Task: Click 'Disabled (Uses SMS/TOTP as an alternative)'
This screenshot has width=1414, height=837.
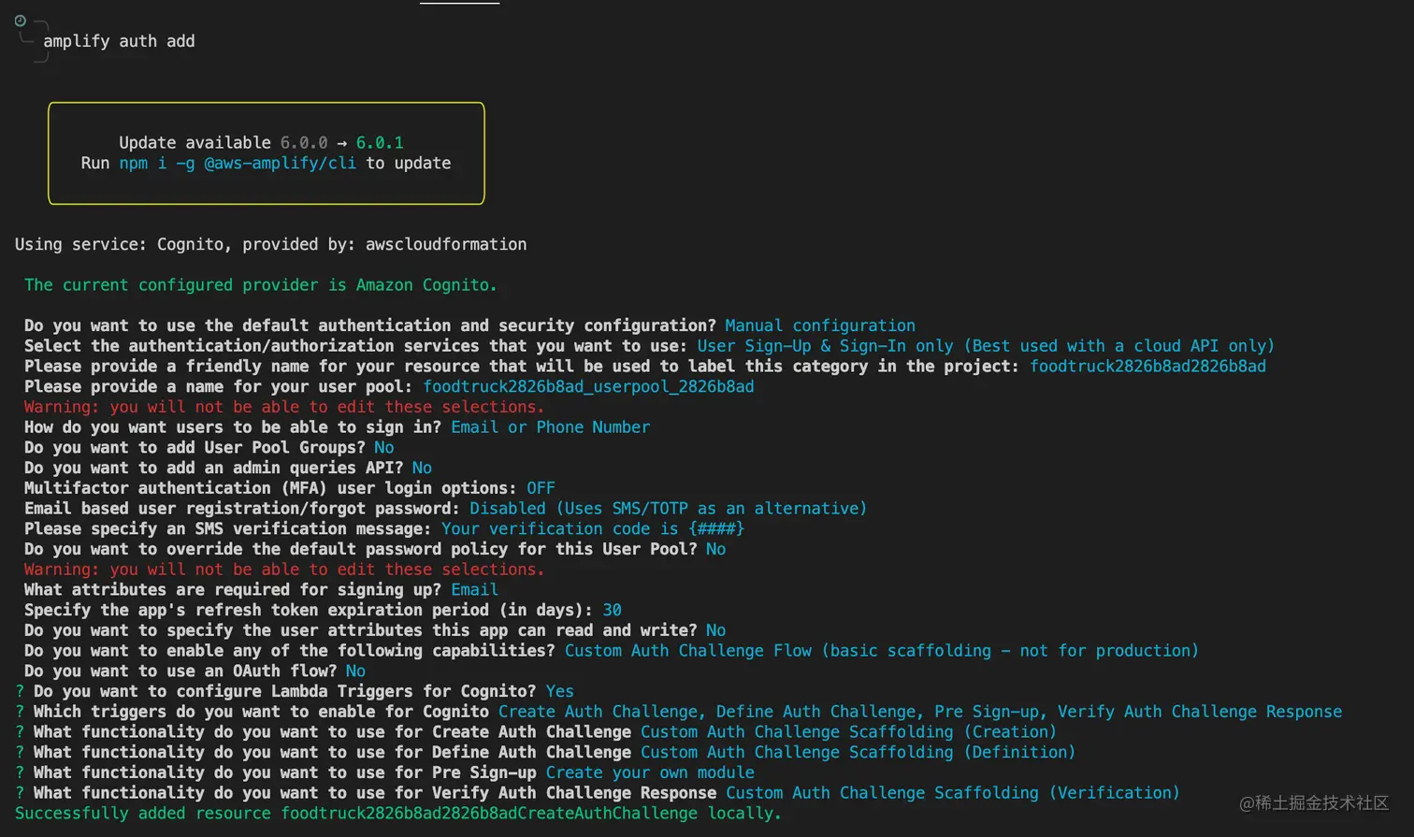Action: tap(669, 509)
